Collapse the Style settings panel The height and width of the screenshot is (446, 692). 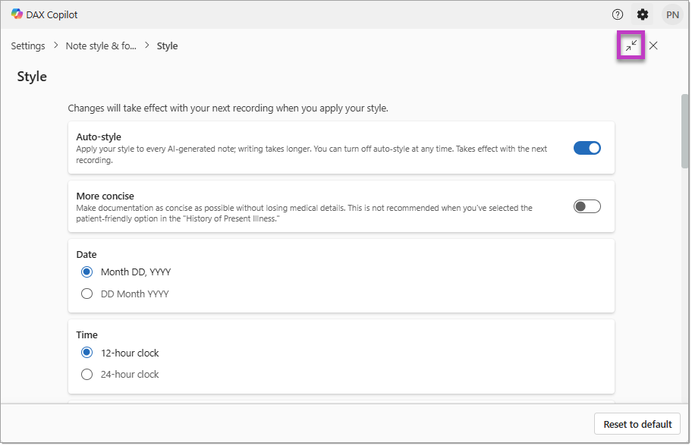click(631, 46)
